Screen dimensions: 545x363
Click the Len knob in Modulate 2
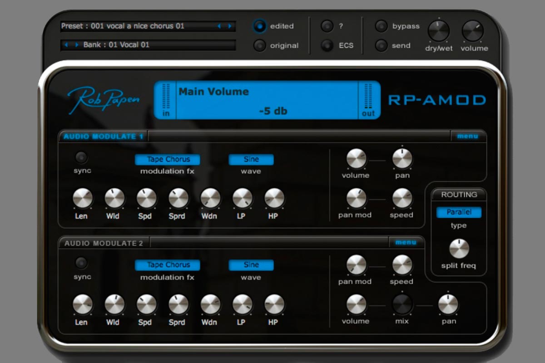(x=83, y=304)
